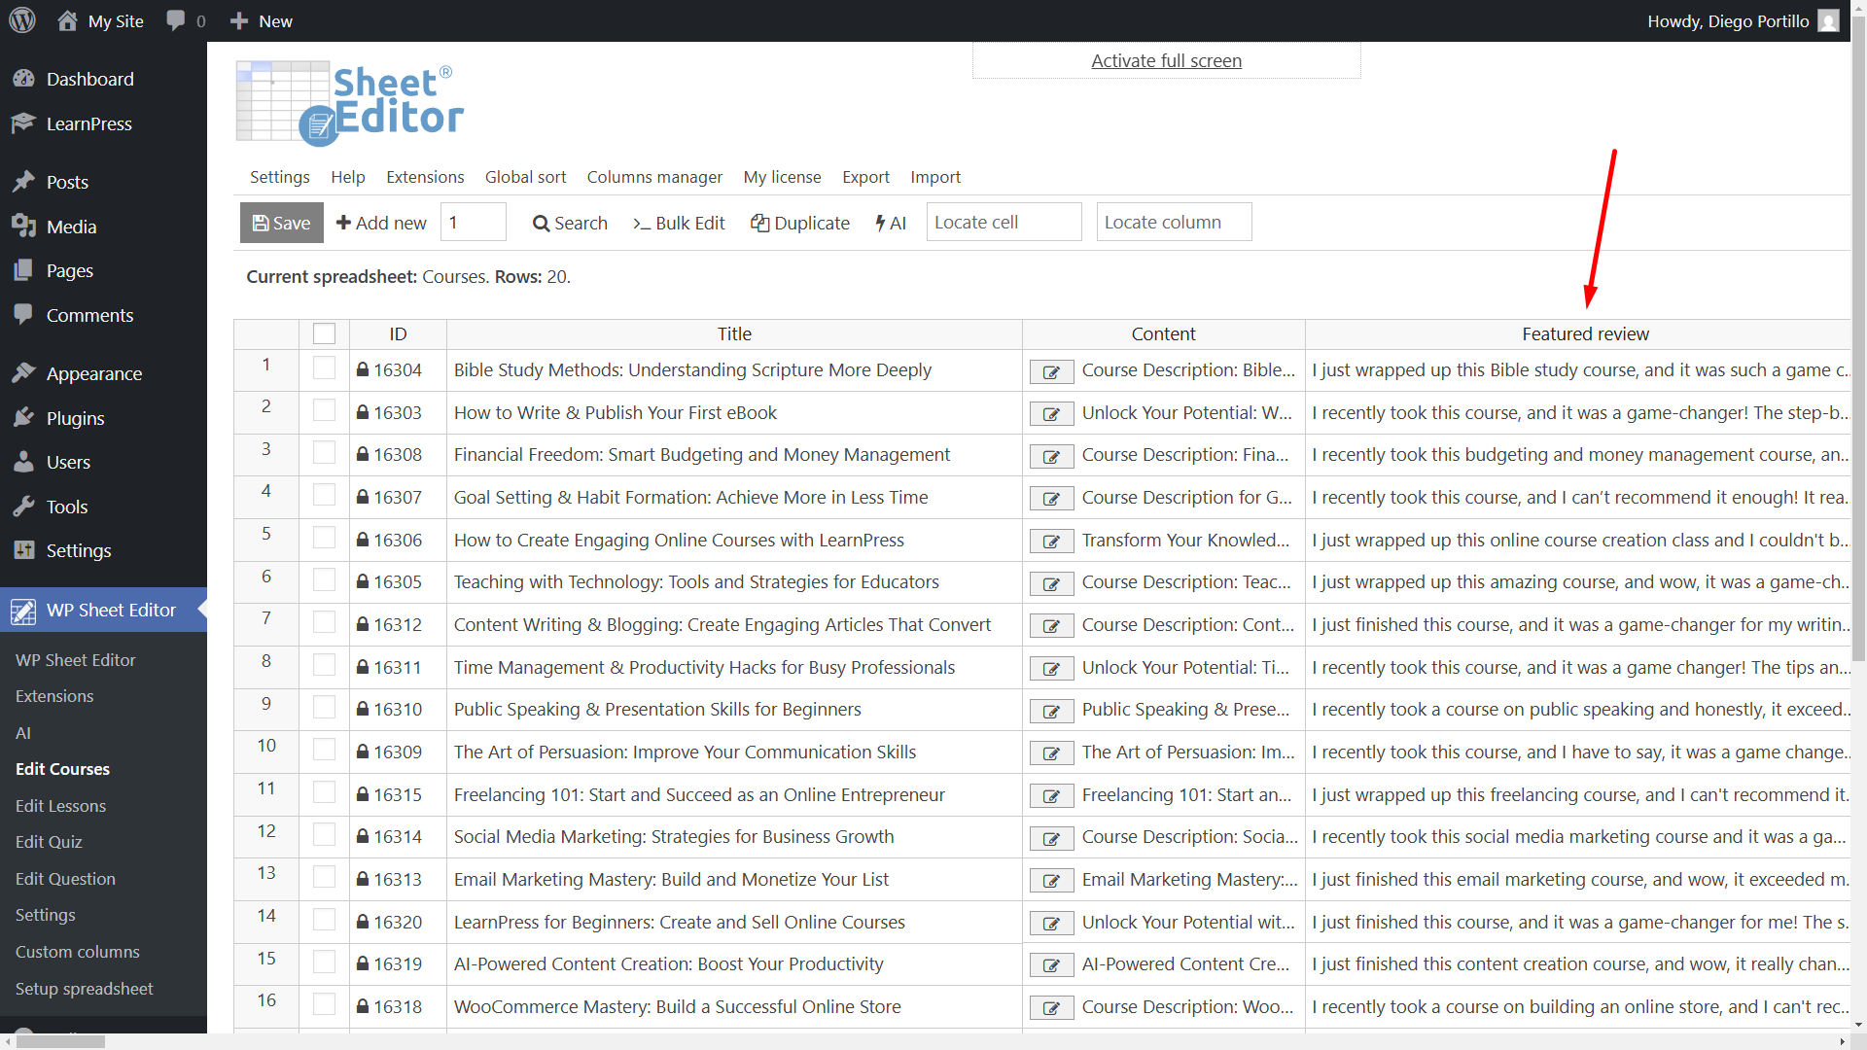Image resolution: width=1867 pixels, height=1050 pixels.
Task: Check the checkbox for row 16307
Action: point(324,495)
